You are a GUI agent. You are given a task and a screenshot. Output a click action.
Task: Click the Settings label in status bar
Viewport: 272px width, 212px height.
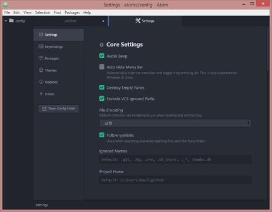coord(42,205)
